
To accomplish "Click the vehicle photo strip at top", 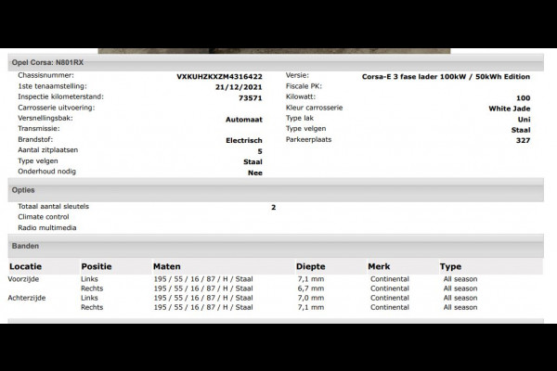I will point(274,51).
